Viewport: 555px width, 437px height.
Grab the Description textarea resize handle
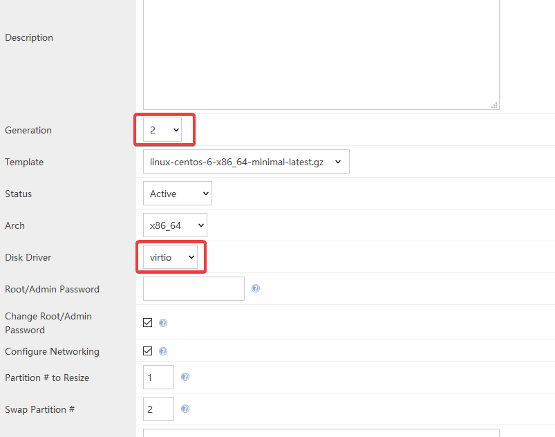click(494, 105)
